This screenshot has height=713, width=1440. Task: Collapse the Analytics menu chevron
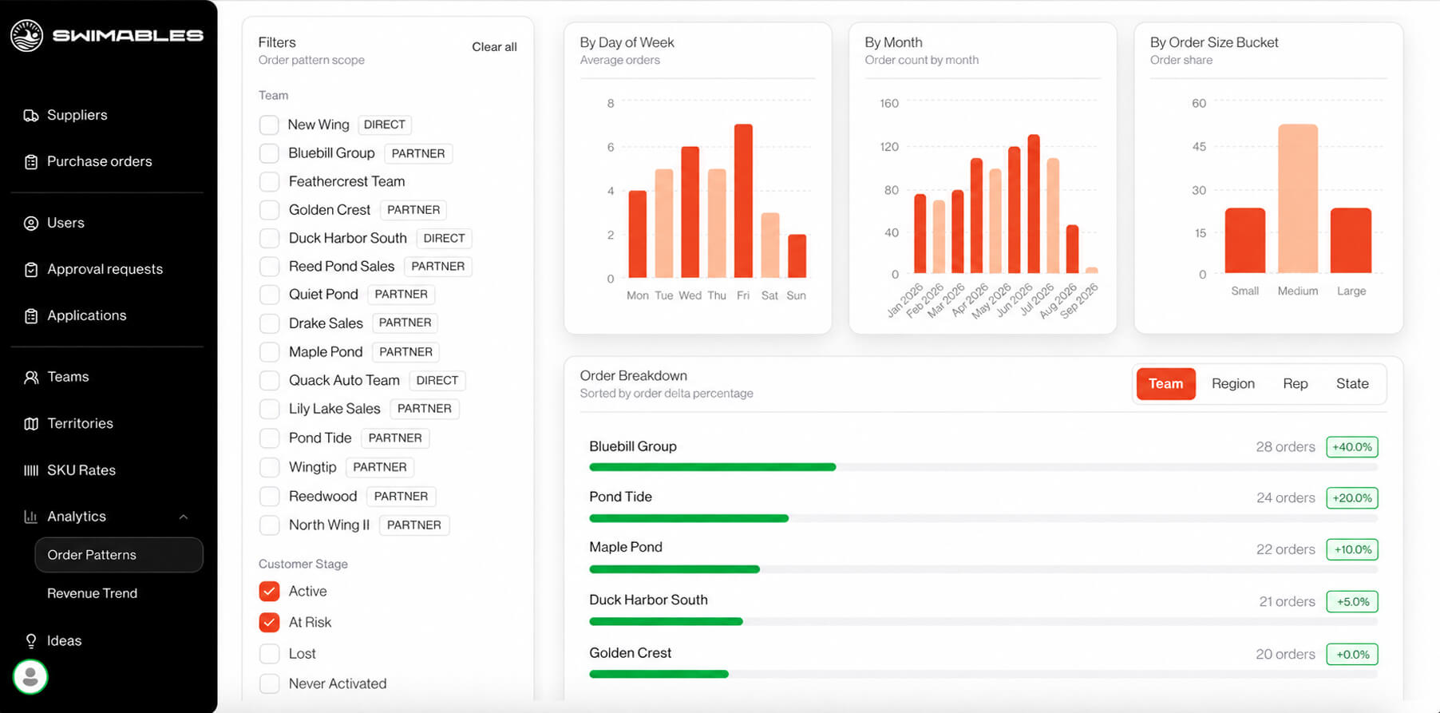pos(184,517)
